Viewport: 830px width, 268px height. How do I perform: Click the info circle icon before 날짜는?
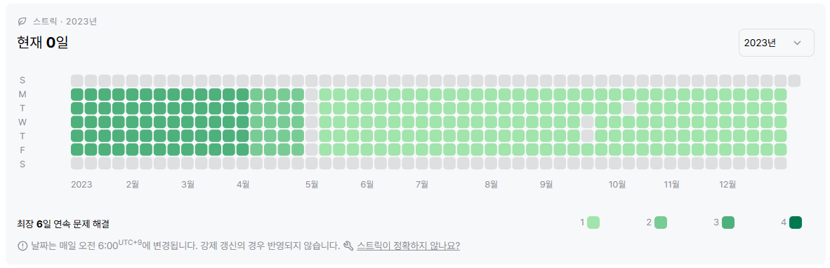22,246
